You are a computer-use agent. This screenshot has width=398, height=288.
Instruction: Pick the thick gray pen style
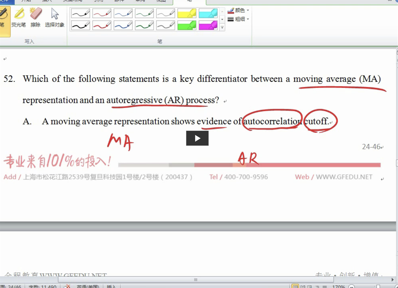point(166,25)
